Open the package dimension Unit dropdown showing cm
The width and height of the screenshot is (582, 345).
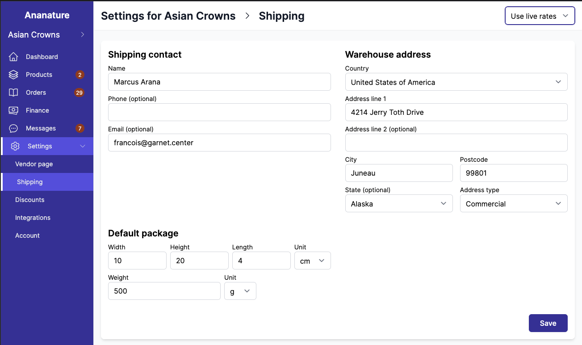(x=312, y=261)
